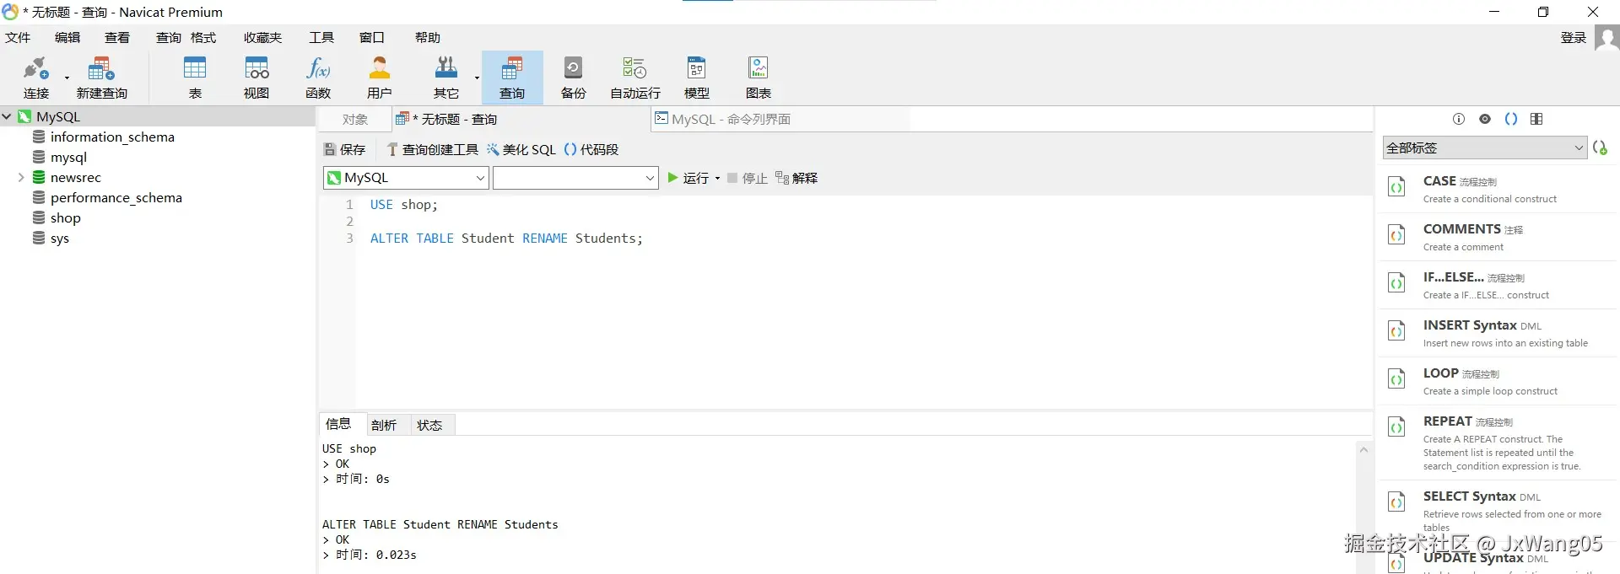The image size is (1620, 574).
Task: Select the COMMENTS snippet entry
Action: (1499, 237)
